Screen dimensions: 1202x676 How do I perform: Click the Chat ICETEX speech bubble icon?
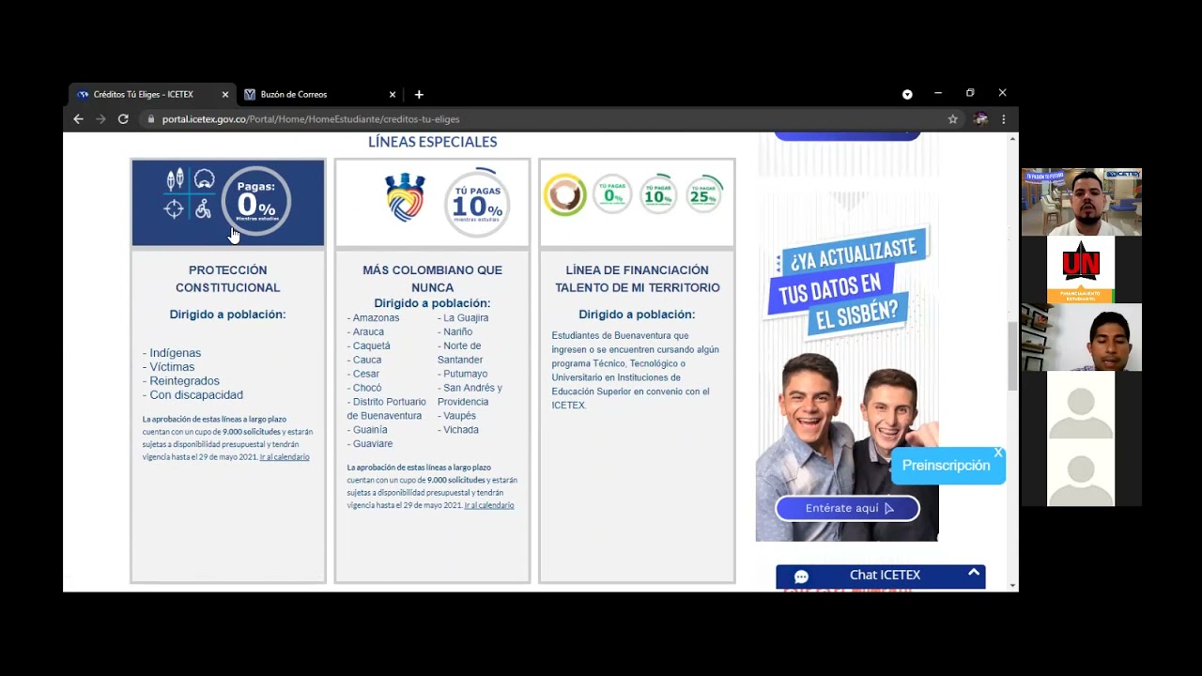801,576
